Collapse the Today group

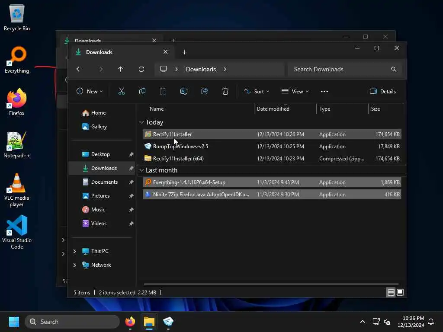141,122
